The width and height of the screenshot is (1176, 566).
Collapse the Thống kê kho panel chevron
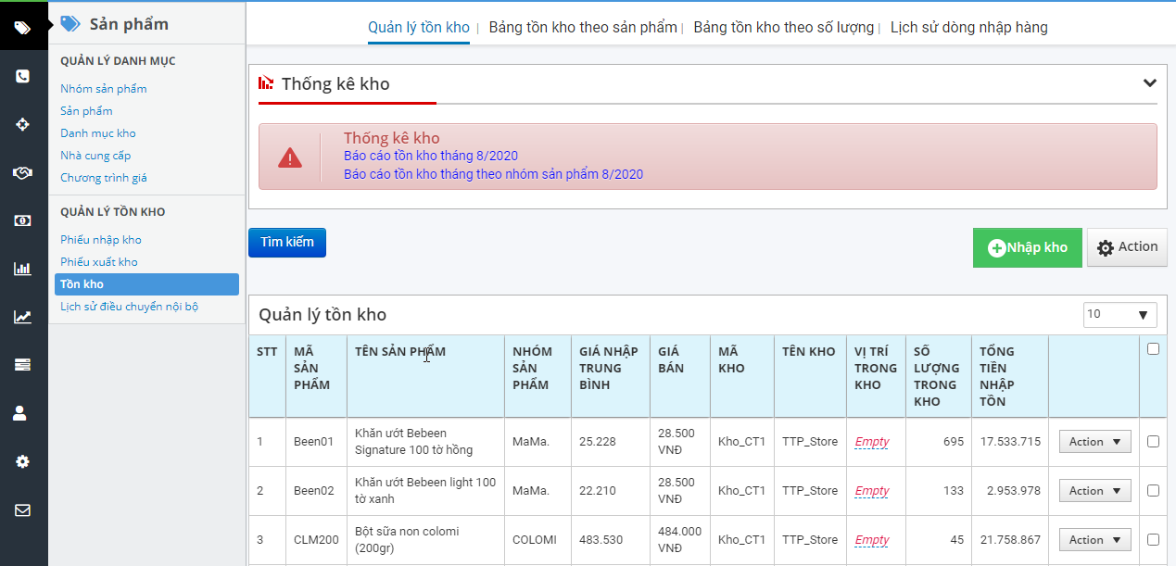pyautogui.click(x=1149, y=83)
